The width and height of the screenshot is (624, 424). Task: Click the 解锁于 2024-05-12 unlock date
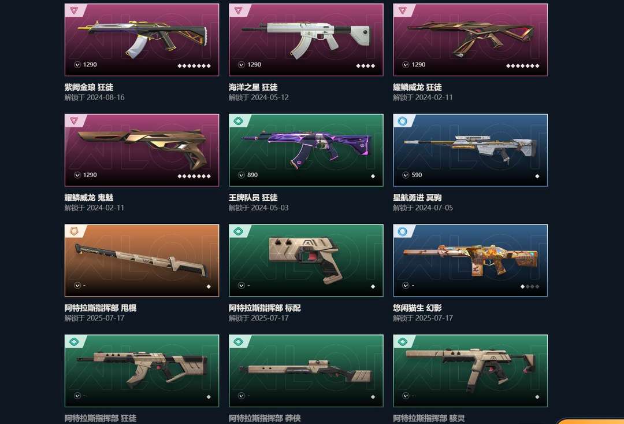[x=258, y=98]
